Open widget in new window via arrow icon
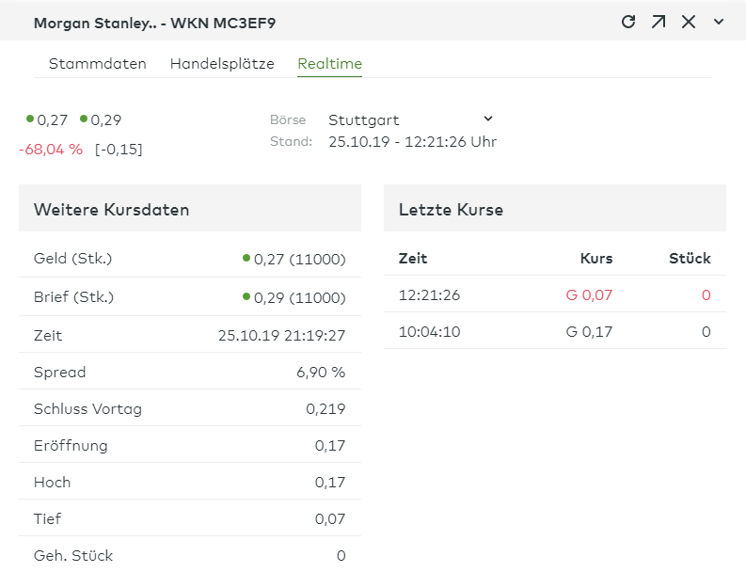This screenshot has height=588, width=746. tap(659, 22)
